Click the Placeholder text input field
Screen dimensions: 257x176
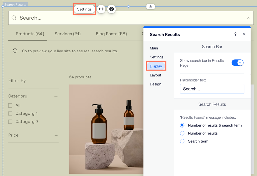click(212, 89)
